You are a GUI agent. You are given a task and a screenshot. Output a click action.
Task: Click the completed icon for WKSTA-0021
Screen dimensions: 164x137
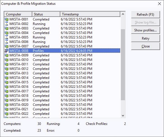click(6, 109)
